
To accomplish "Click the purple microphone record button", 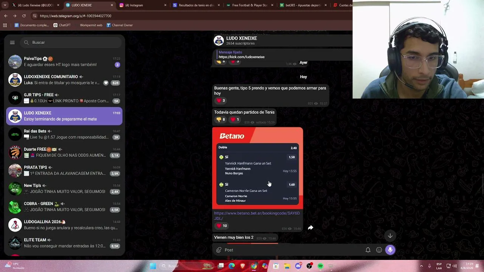I will tap(390, 250).
